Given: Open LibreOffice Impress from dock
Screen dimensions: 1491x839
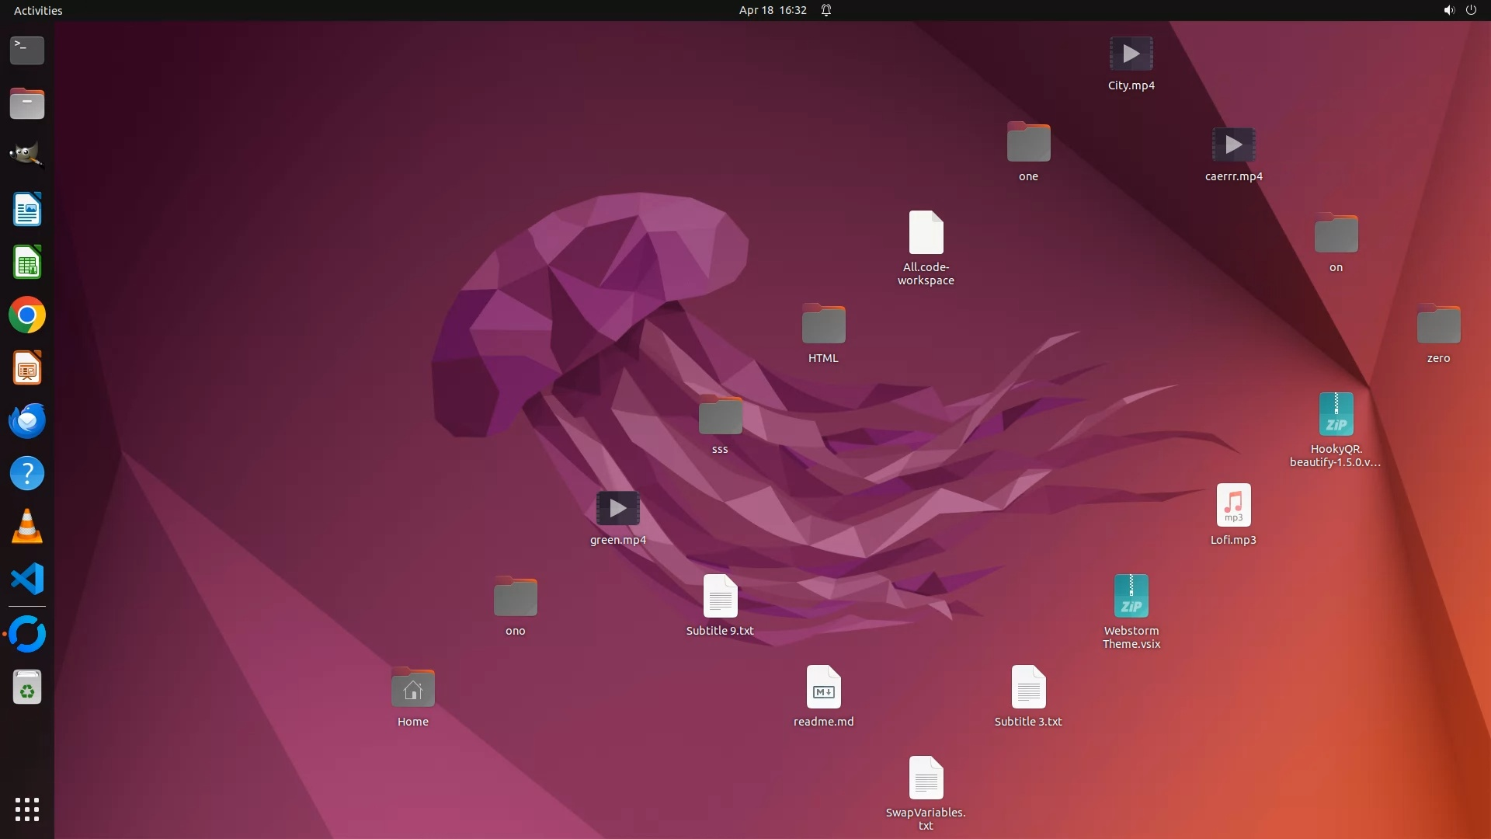Looking at the screenshot, I should click(27, 368).
